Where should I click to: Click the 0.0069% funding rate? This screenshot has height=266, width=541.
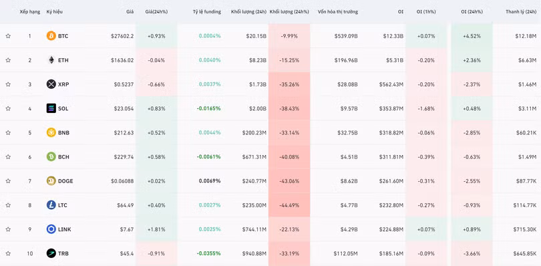point(210,181)
